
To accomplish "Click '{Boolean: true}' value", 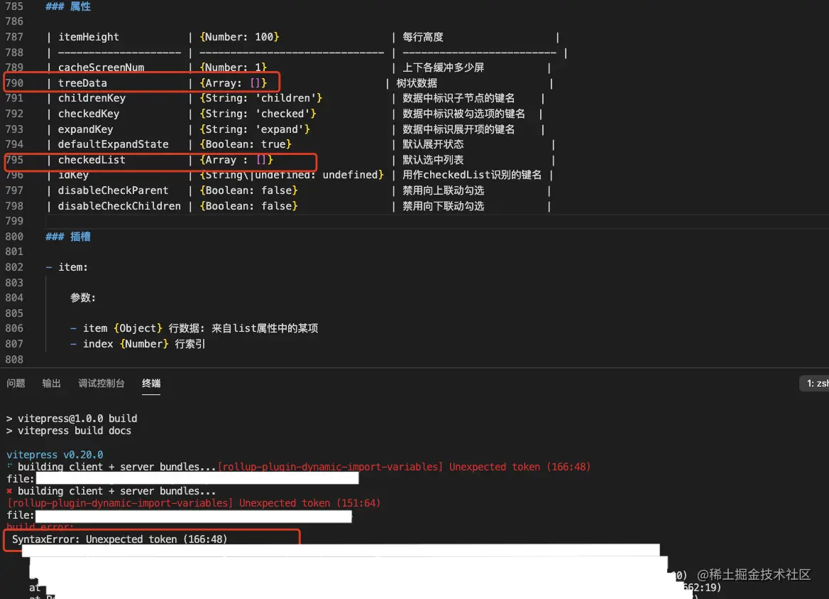I will 246,144.
